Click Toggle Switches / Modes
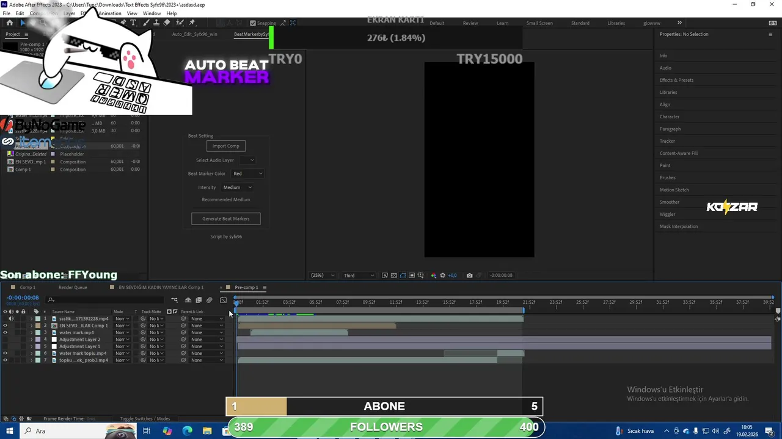Image resolution: width=782 pixels, height=439 pixels. [145, 419]
